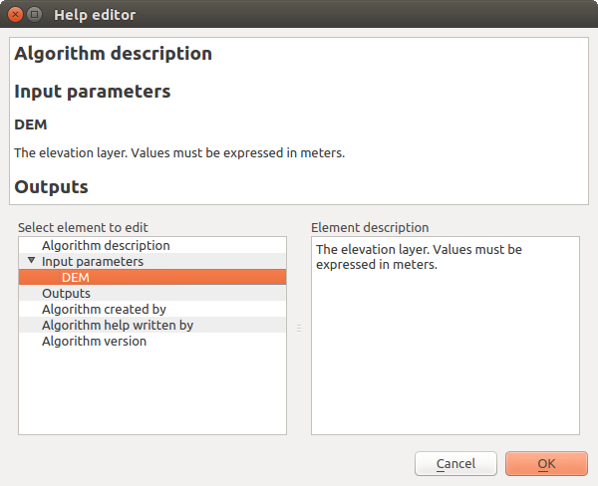Select Algorithm description in the element tree
This screenshot has width=598, height=486.
coord(106,245)
